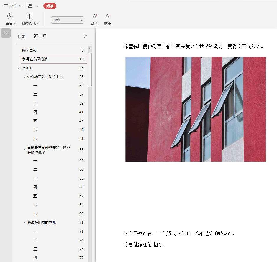Open the quick access toolbar dropdown arrow

point(37,6)
